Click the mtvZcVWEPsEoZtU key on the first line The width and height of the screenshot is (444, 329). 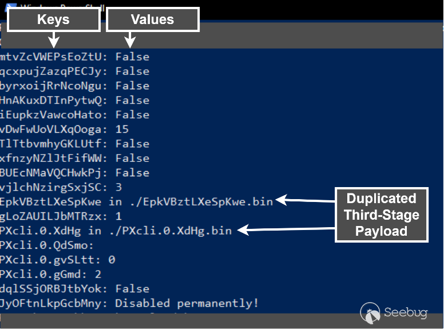[55, 57]
